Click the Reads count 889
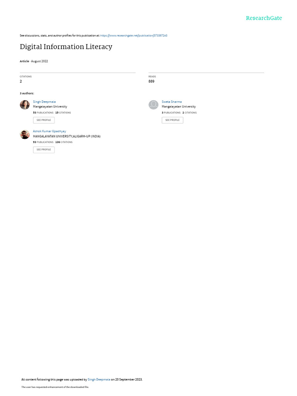297x396 pixels. coord(151,81)
